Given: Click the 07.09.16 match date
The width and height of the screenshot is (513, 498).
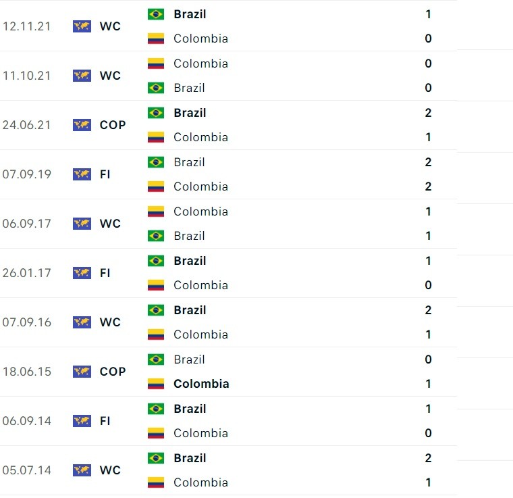Looking at the screenshot, I should tap(26, 322).
